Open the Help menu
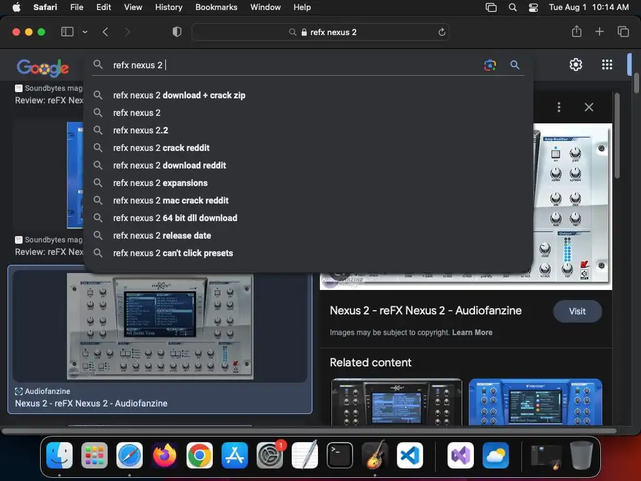The height and width of the screenshot is (481, 641). (x=302, y=7)
